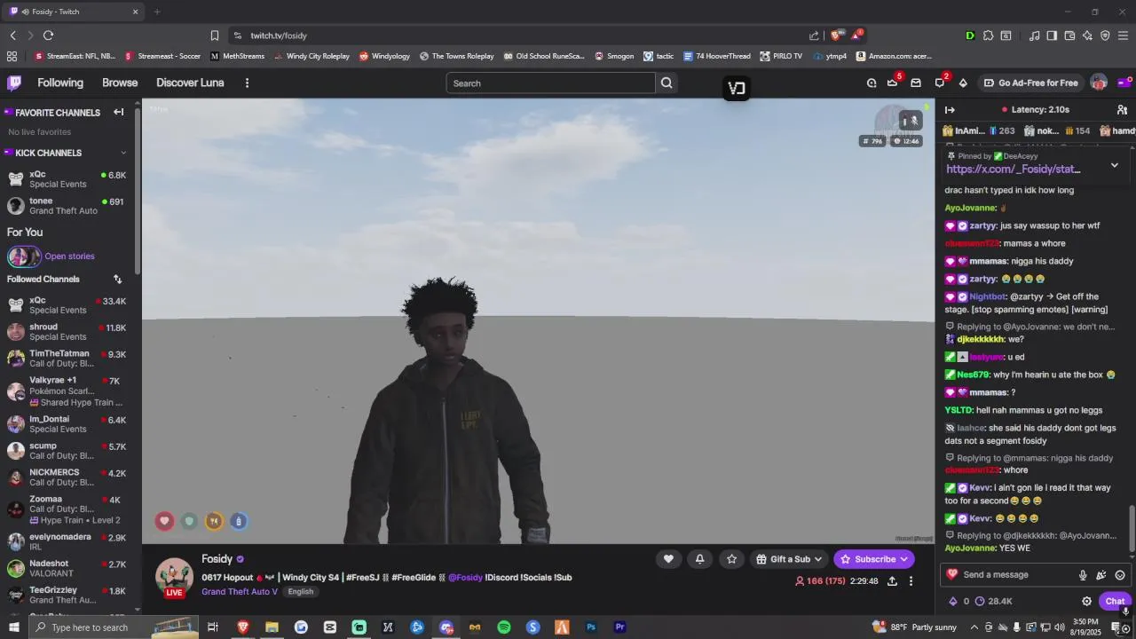Toggle browser sidebar panel icon

point(1052,35)
